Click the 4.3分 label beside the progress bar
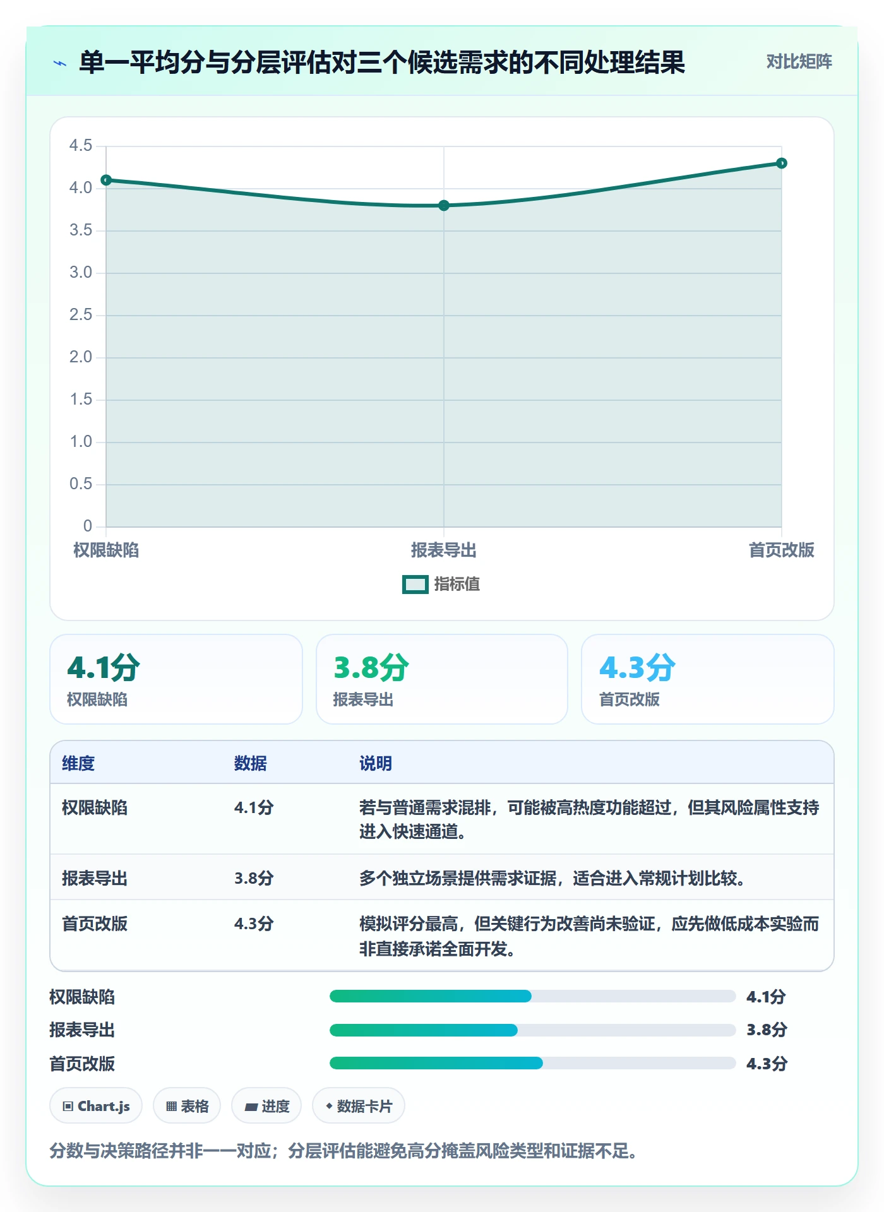 (767, 1064)
